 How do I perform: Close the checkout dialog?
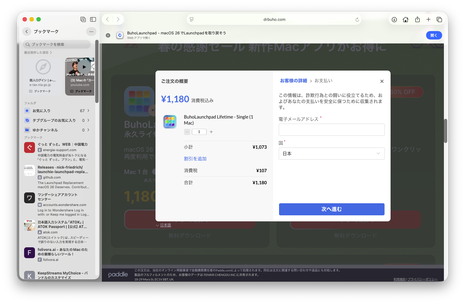pyautogui.click(x=382, y=81)
